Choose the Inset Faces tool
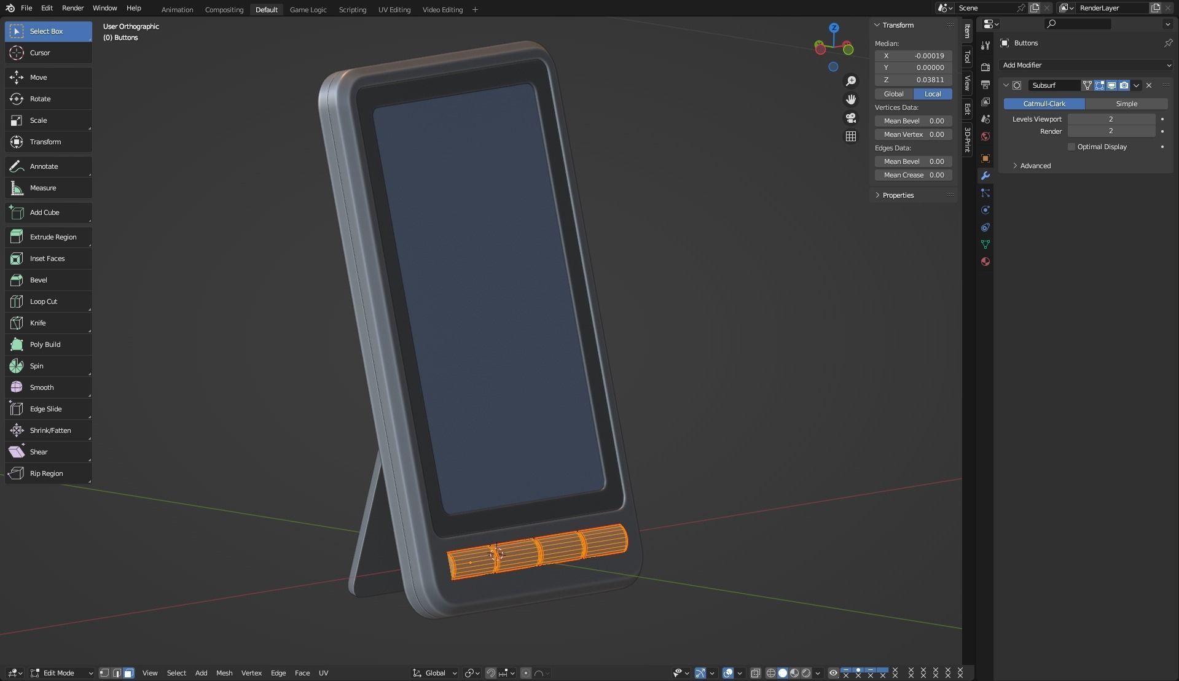Screen dimensions: 1179x681 (x=49, y=259)
